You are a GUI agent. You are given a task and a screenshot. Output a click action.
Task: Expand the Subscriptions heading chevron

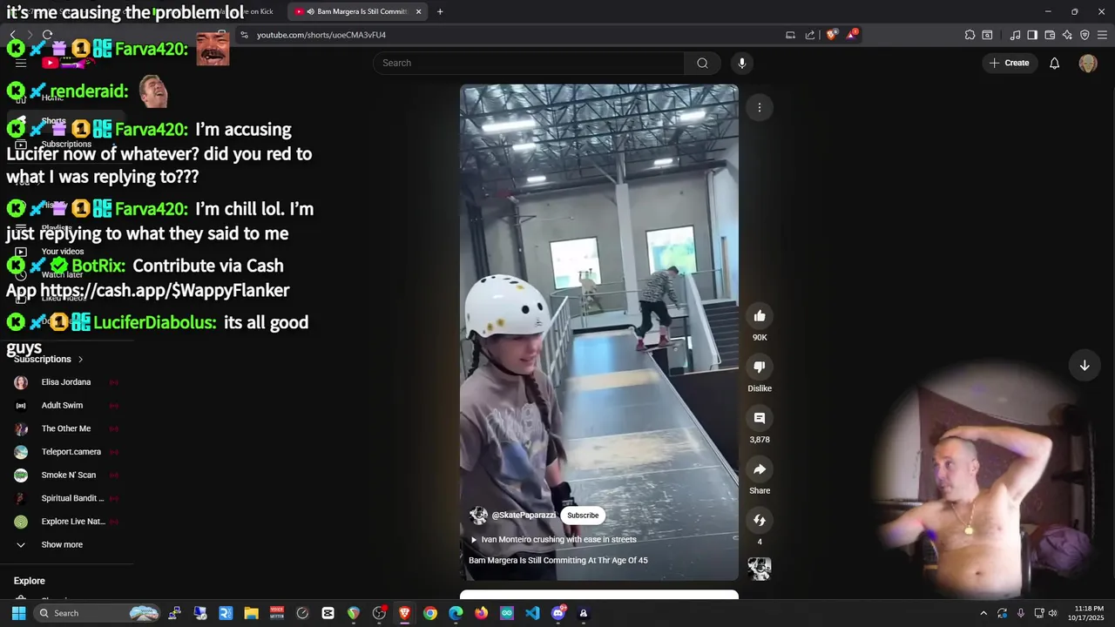(81, 360)
